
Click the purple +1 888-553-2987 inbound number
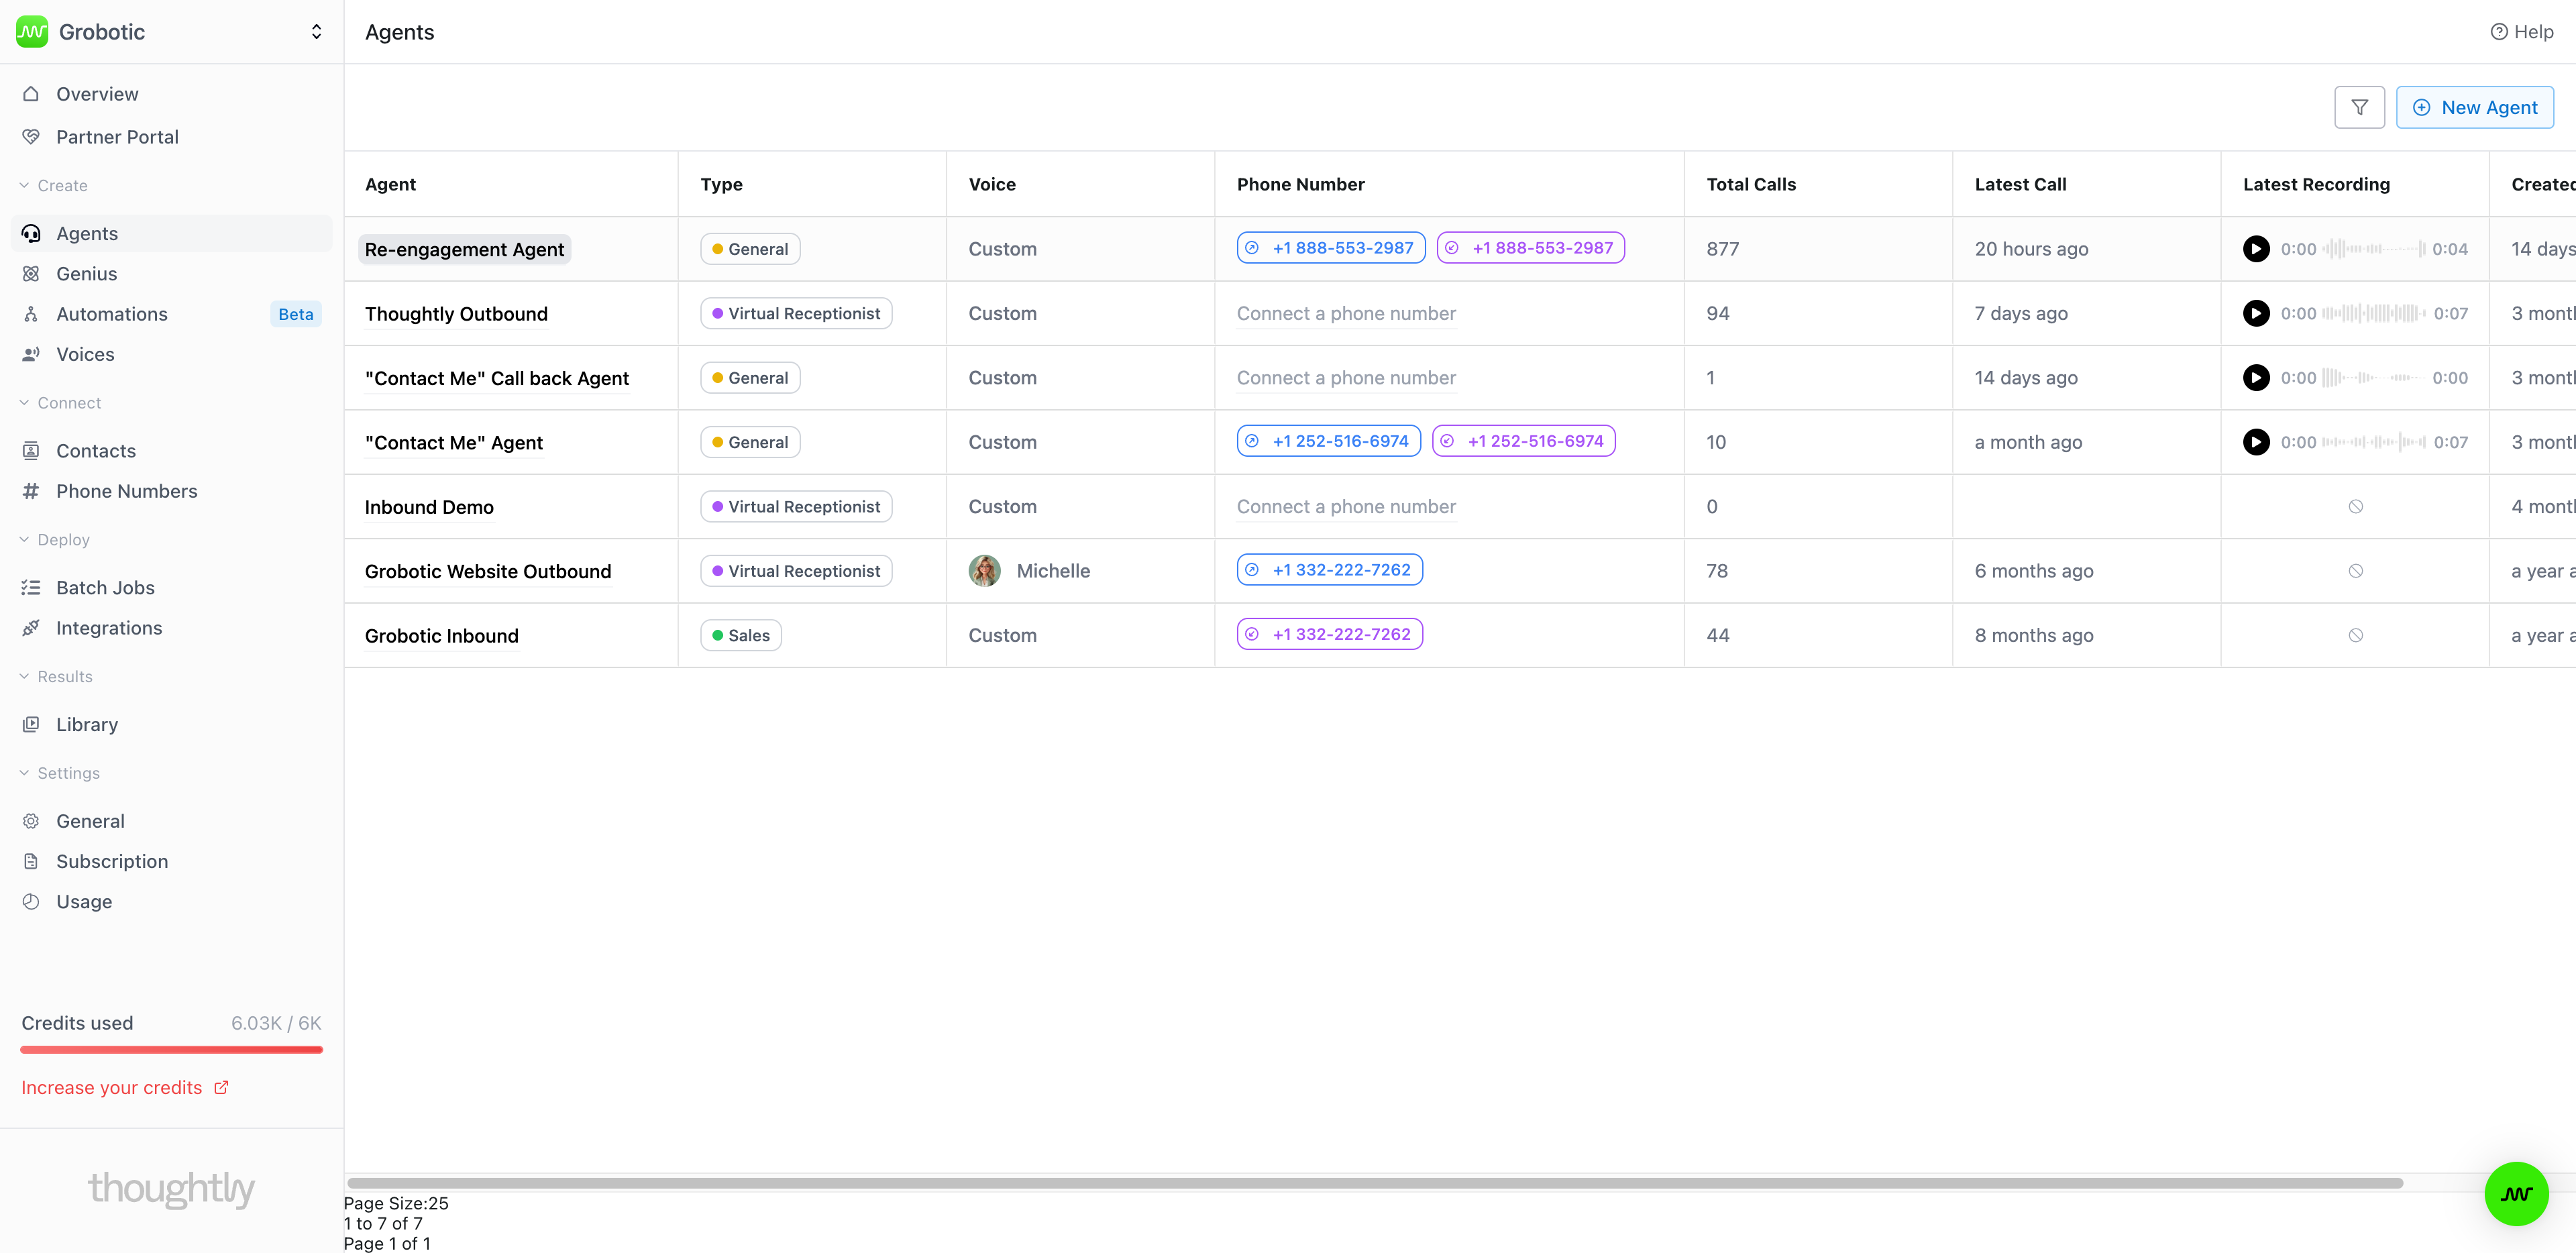[x=1531, y=248]
